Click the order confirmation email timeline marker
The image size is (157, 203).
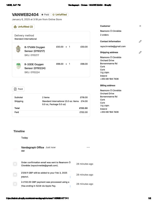click(15, 164)
